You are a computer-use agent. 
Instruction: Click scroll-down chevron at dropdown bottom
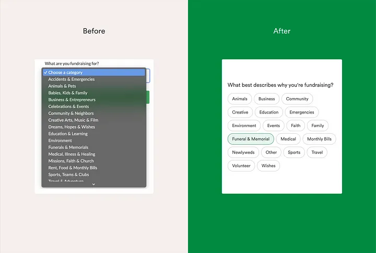click(x=94, y=184)
